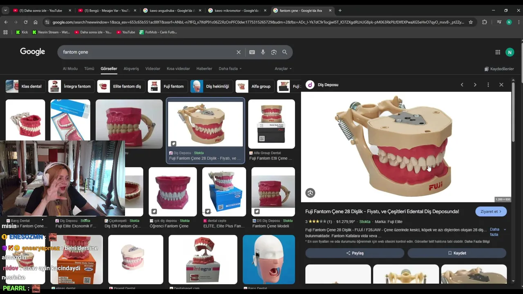Screen dimensions: 523x294
Task: Switch to kawo anguldruba browser tab
Action: 172,10
